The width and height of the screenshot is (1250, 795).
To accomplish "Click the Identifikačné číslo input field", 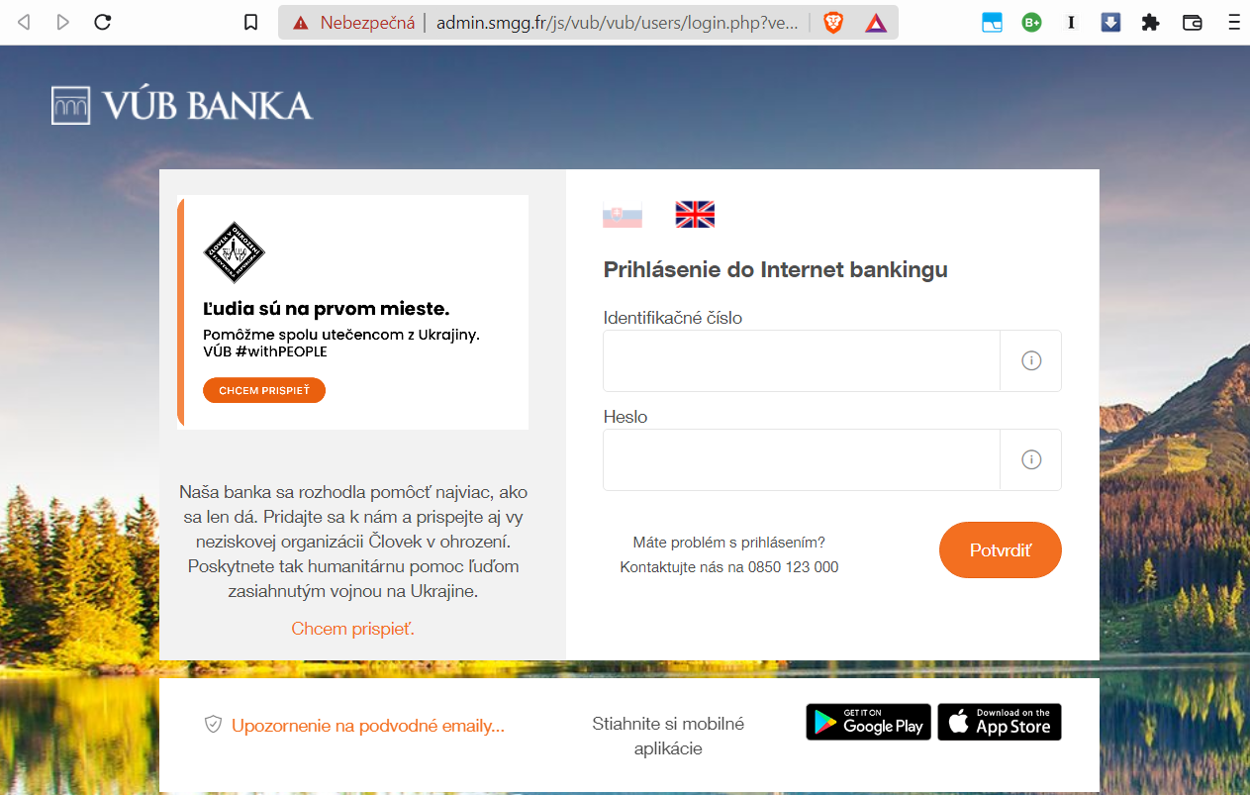I will click(802, 361).
